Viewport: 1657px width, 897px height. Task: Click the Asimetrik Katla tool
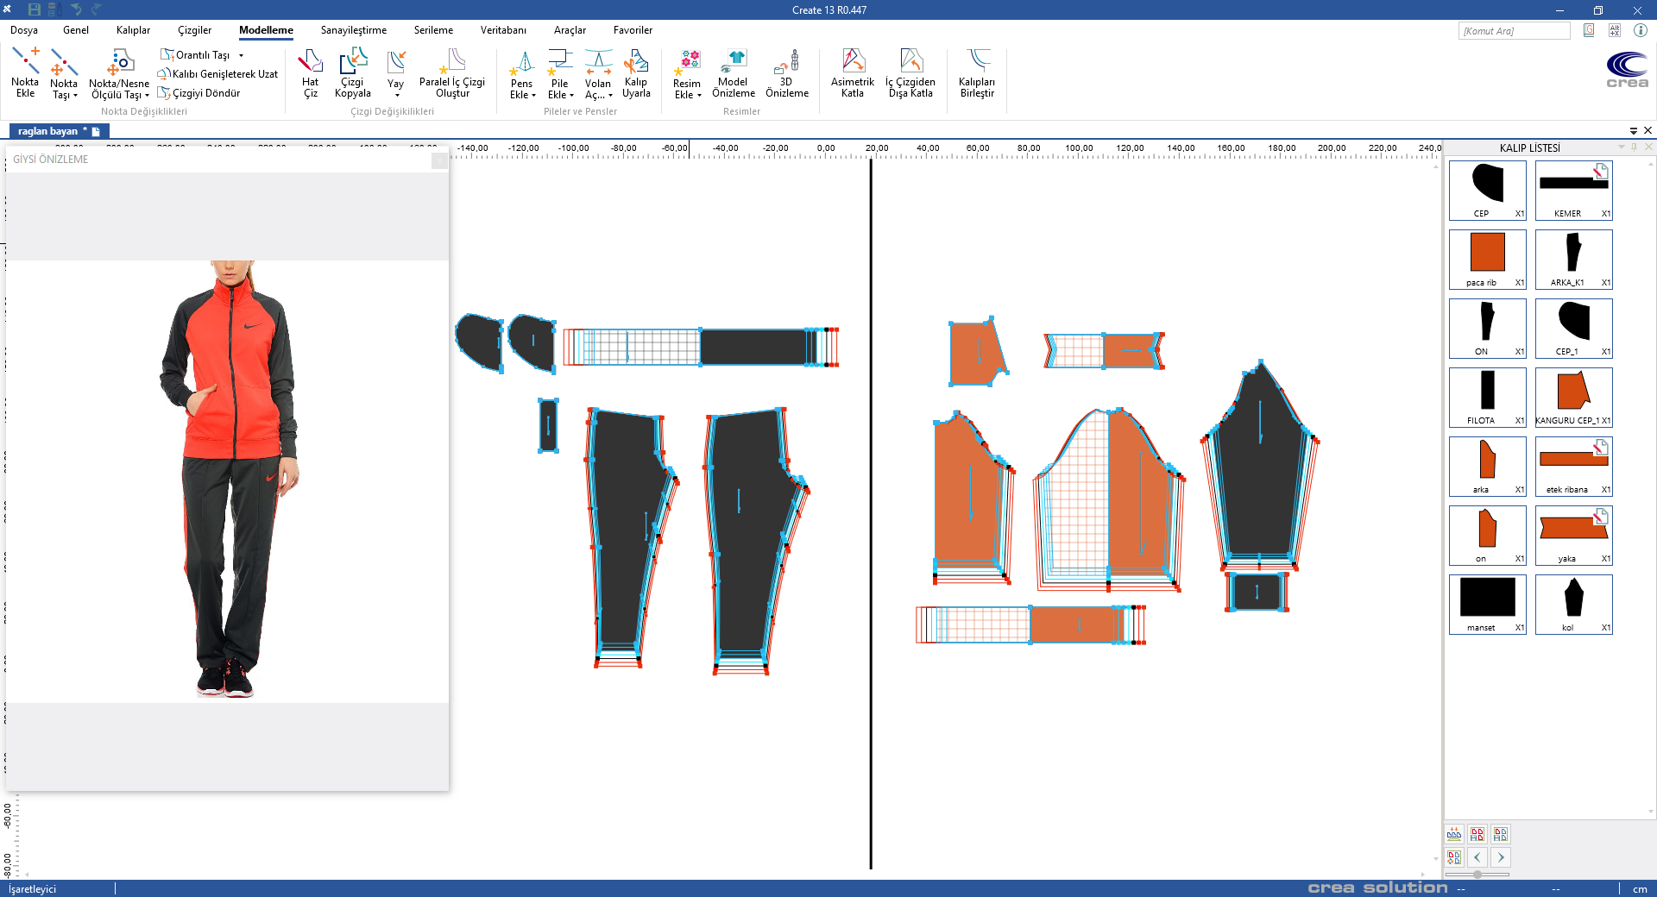pos(852,73)
